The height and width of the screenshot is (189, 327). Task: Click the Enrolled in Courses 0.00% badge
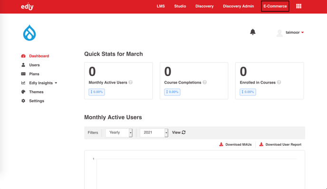coord(248,92)
